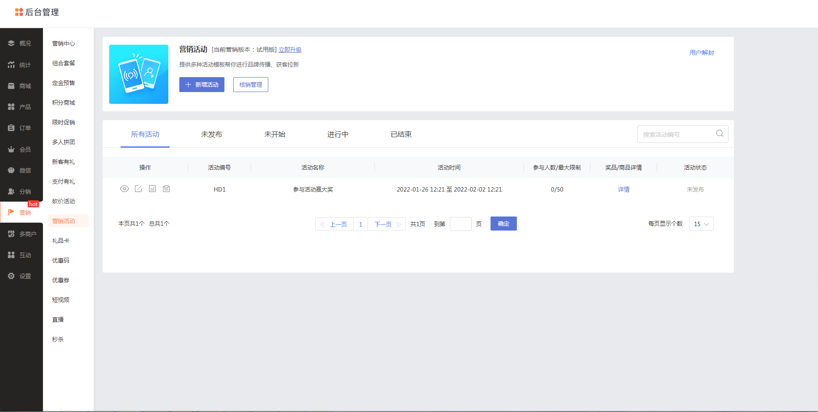Open 概况 overview in the dark sidebar

(21, 43)
